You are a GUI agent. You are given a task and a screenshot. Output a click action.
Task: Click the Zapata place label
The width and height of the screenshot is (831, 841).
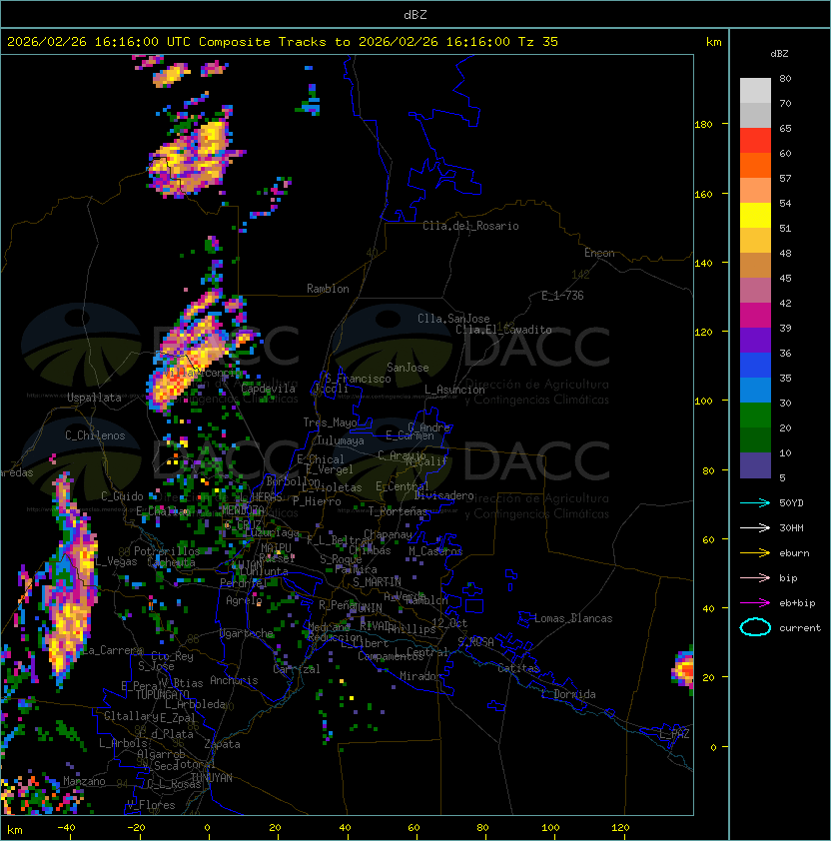[x=222, y=744]
